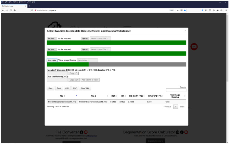Close the Dice coefficient dialog
This screenshot has width=229, height=144.
[185, 31]
